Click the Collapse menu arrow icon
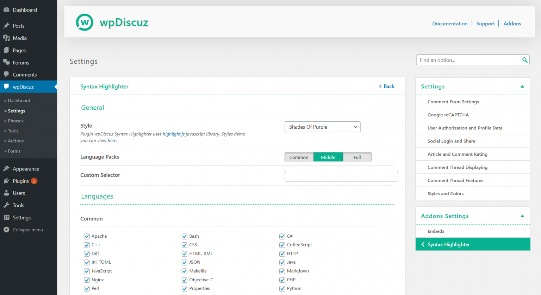541x295 pixels. click(6, 230)
